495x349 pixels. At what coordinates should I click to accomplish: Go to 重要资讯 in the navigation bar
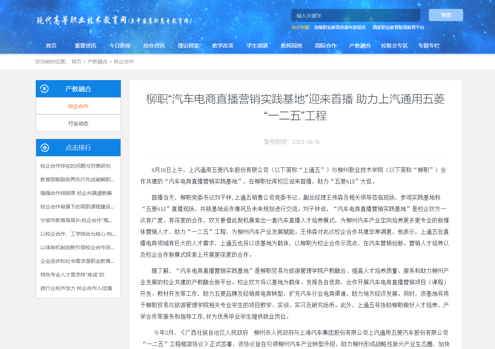(85, 46)
